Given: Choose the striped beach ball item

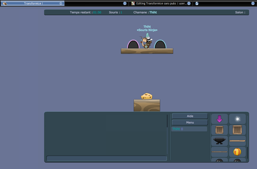Looking at the screenshot, I should (x=237, y=152).
